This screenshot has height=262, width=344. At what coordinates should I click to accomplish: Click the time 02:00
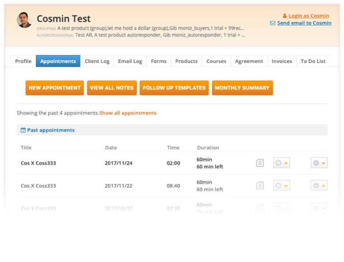173,163
